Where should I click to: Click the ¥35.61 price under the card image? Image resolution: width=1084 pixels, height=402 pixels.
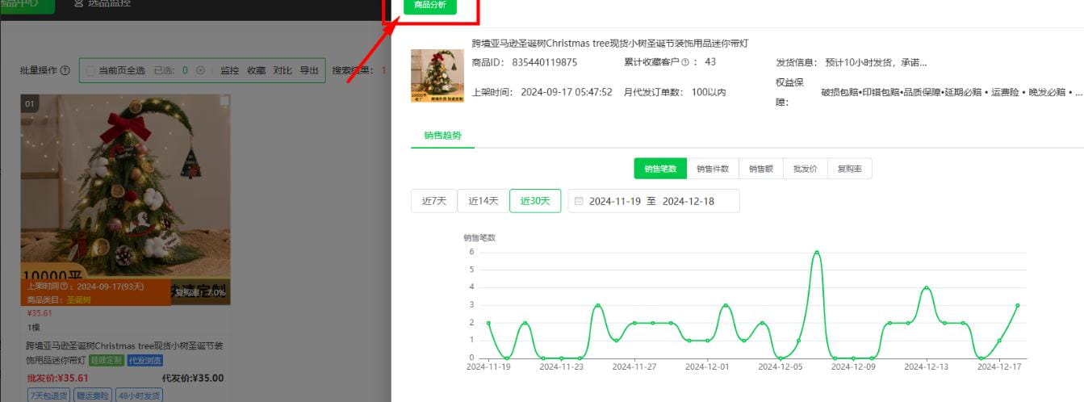40,313
